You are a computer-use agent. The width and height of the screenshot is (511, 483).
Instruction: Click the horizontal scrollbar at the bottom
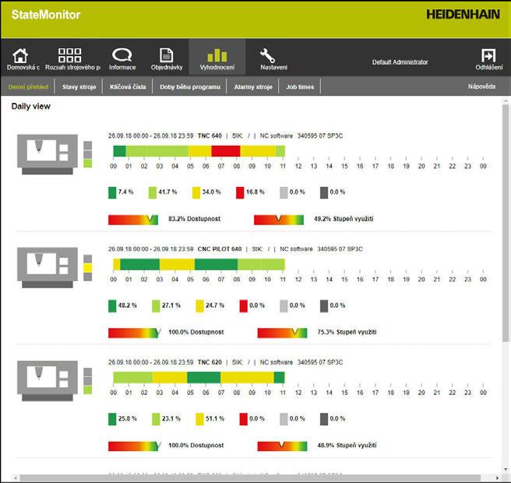click(x=250, y=478)
